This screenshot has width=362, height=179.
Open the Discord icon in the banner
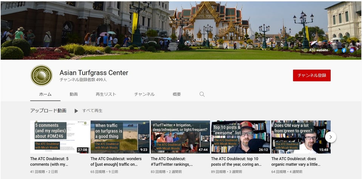pyautogui.click(x=352, y=50)
